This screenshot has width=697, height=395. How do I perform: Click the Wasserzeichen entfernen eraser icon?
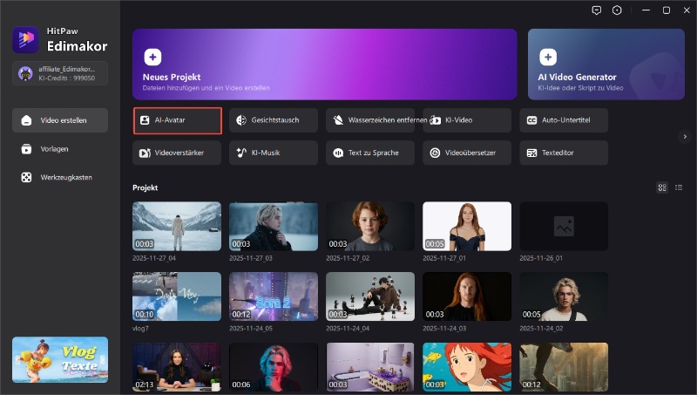pyautogui.click(x=338, y=120)
